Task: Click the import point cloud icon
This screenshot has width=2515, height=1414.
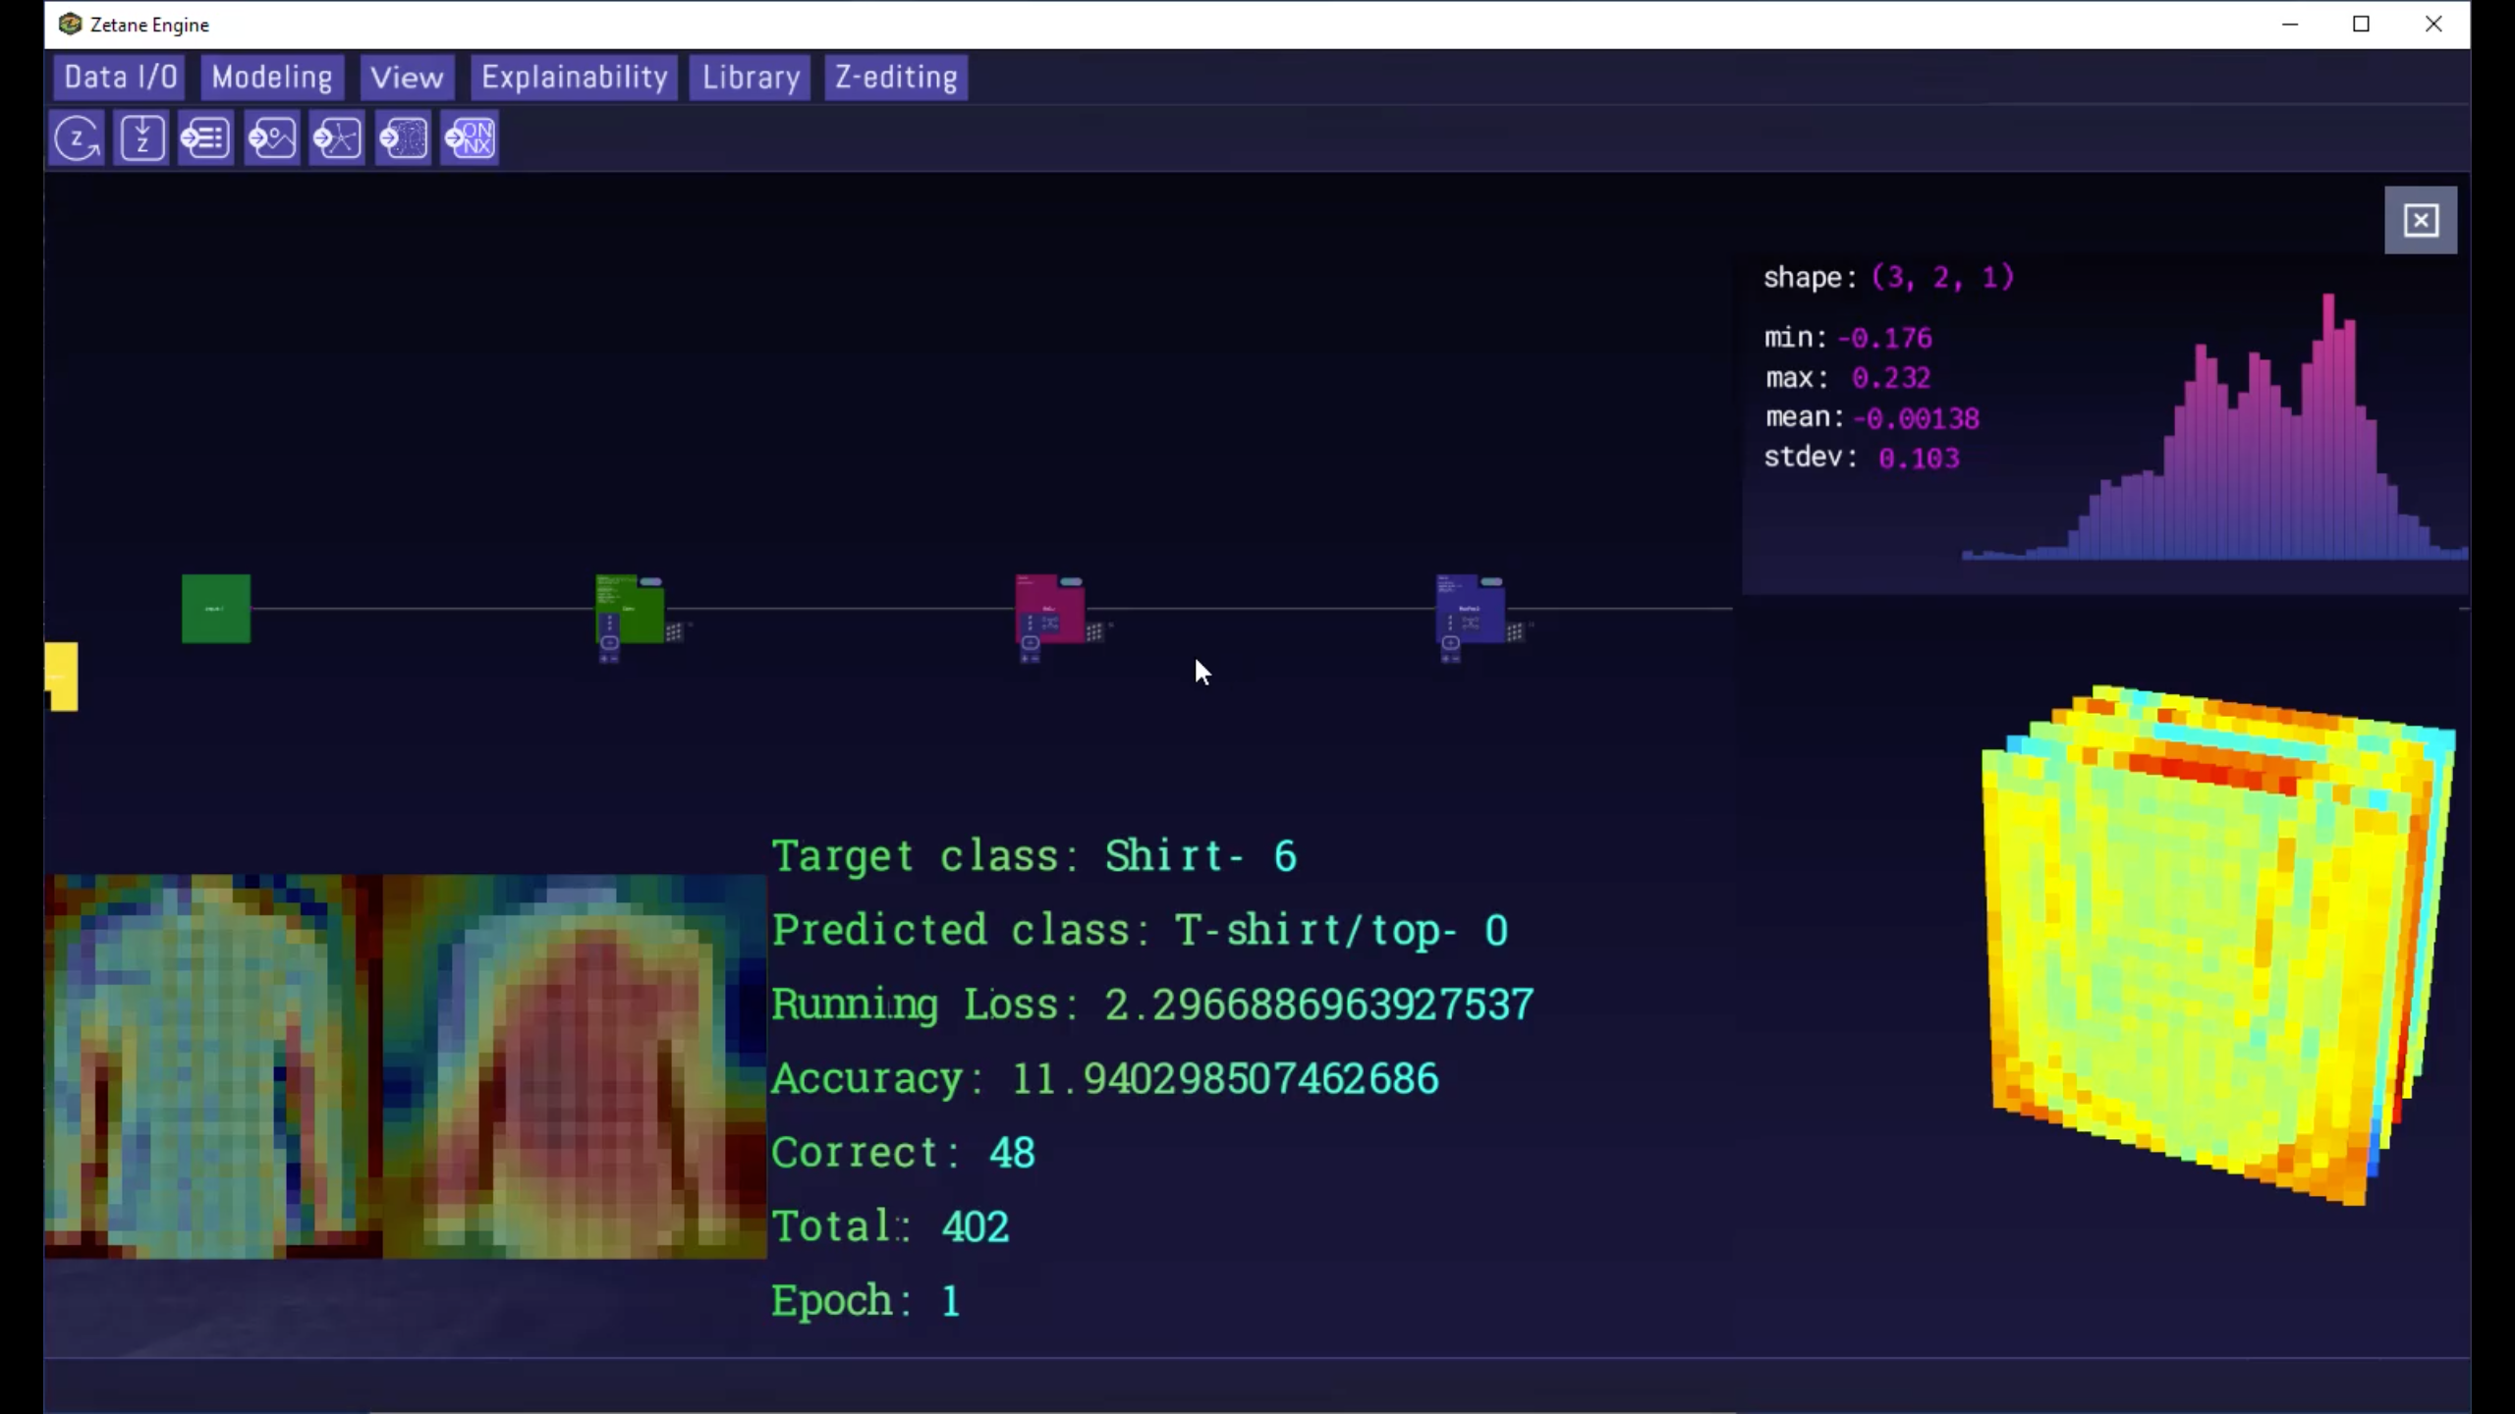Action: [x=403, y=138]
